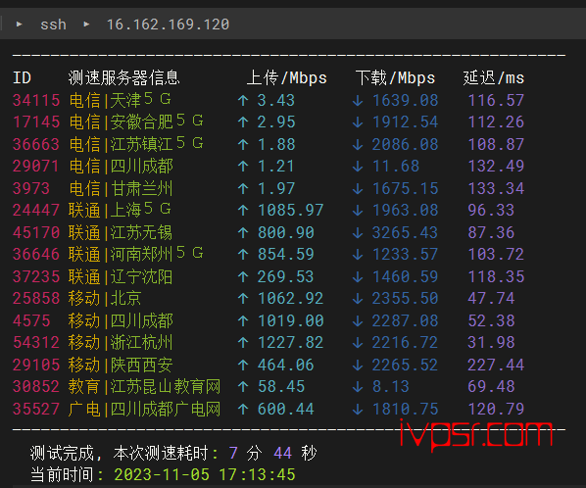The height and width of the screenshot is (488, 586).
Task: Click server ID 34115
Action: point(36,100)
